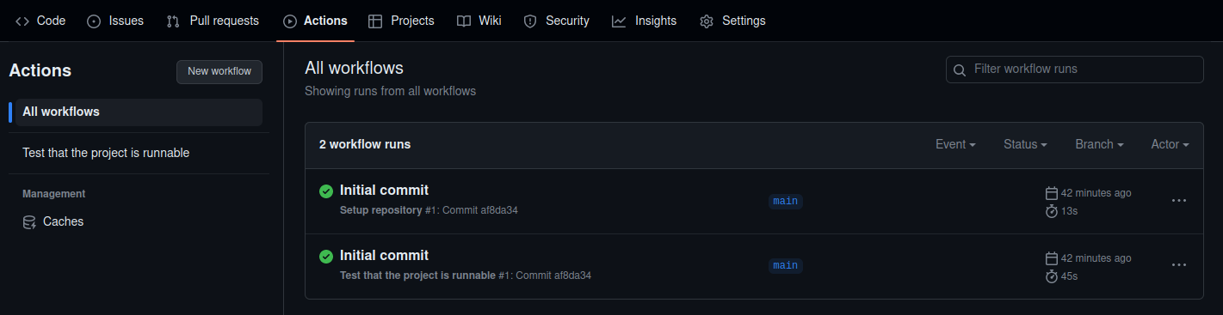The image size is (1223, 315).
Task: Open repository Settings tab
Action: [732, 21]
